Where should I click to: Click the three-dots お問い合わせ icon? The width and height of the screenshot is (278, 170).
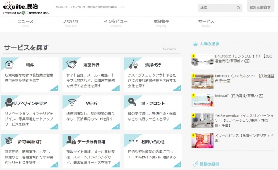133,141
